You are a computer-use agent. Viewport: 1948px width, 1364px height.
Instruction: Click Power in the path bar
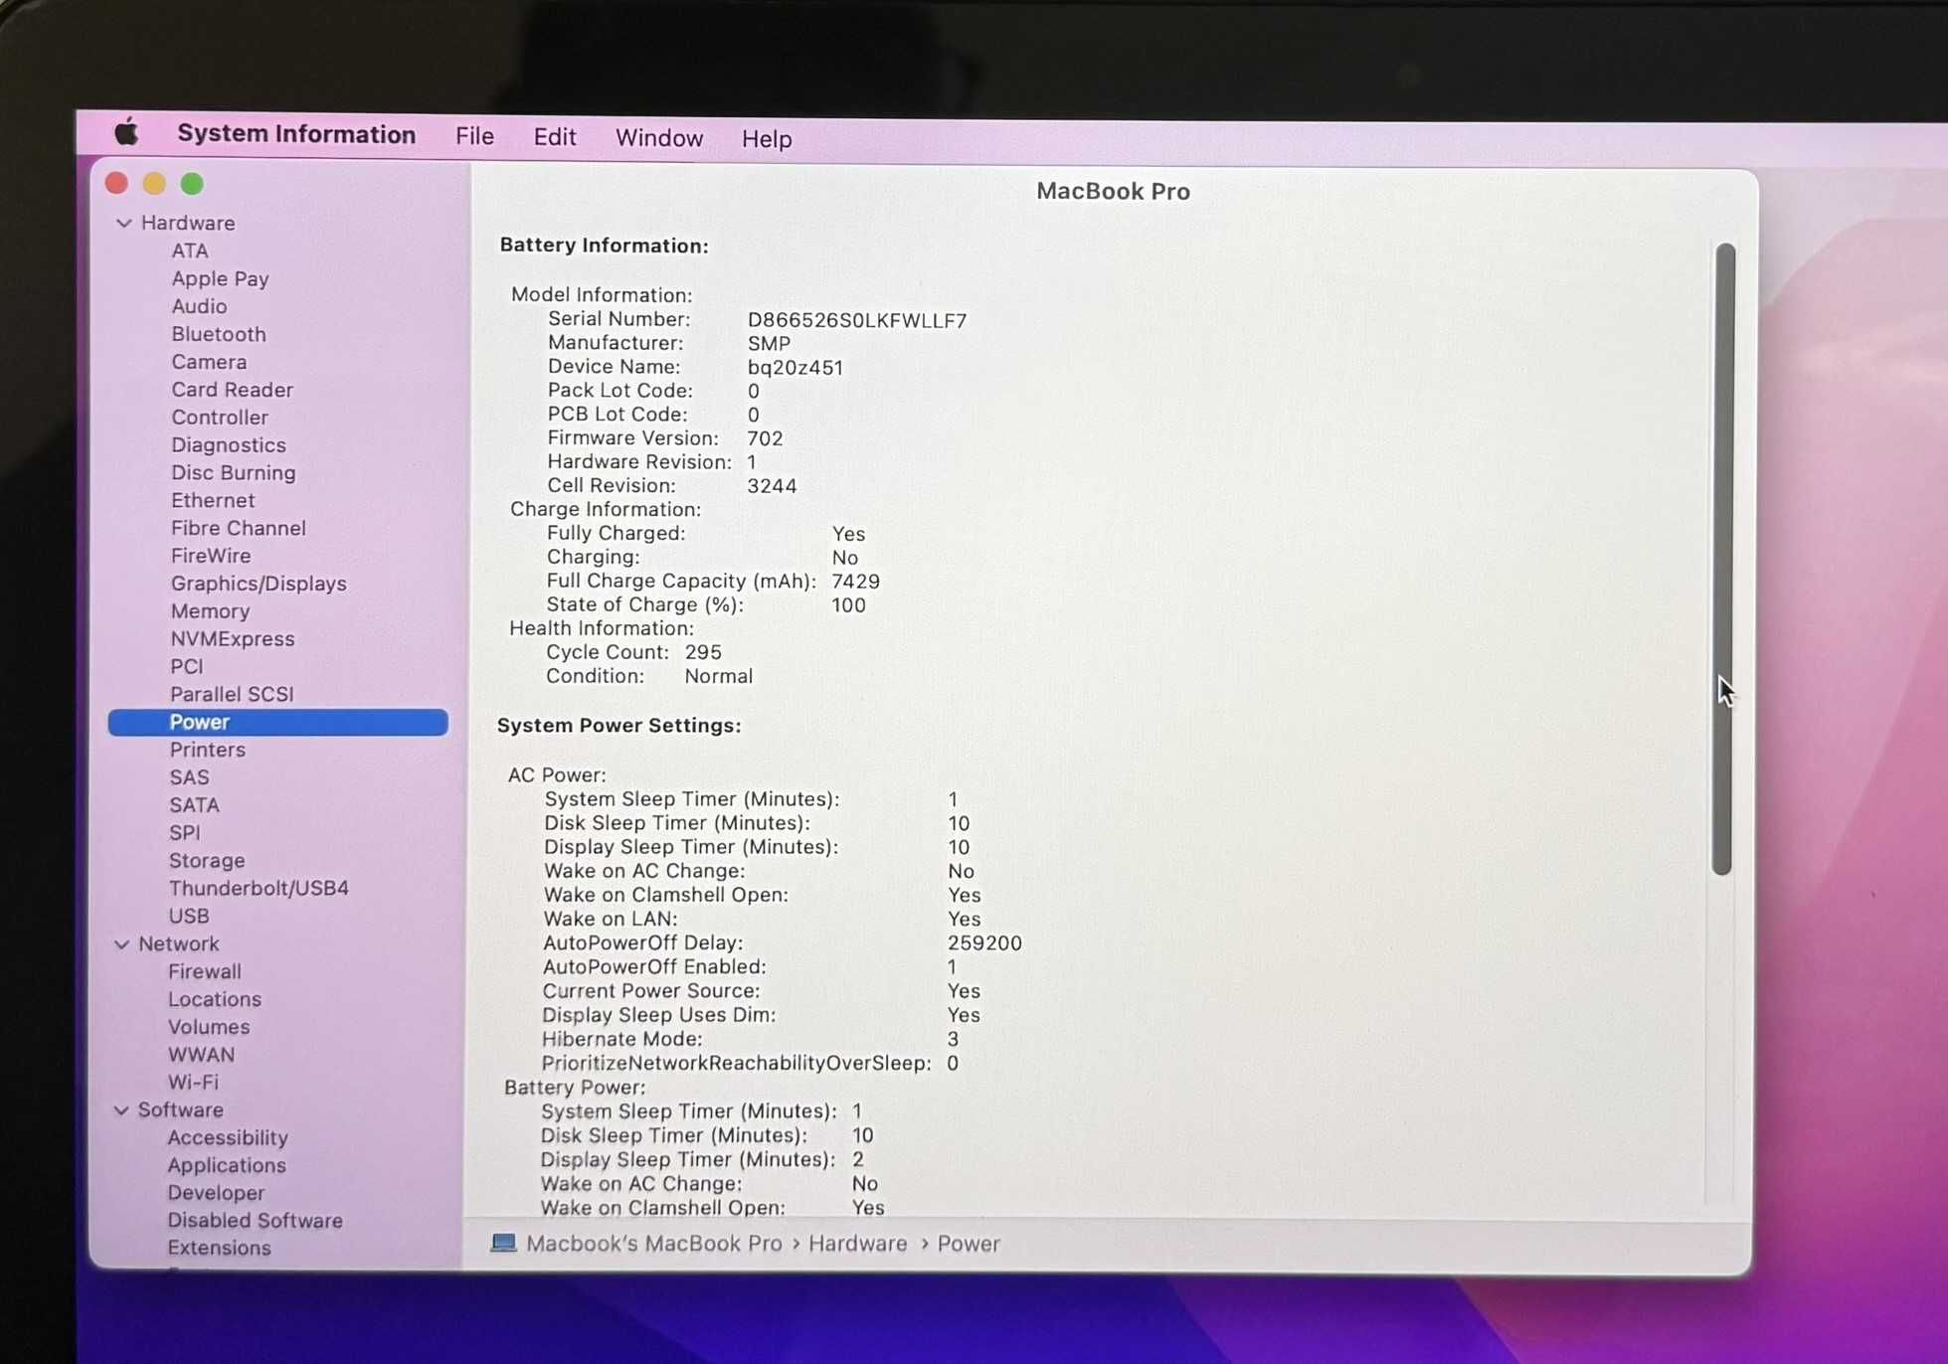click(x=969, y=1244)
